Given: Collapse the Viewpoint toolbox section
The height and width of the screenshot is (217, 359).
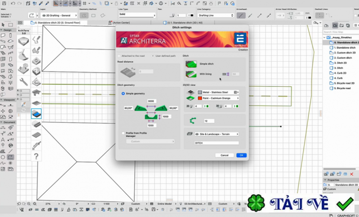Looking at the screenshot, I should [x=1, y=100].
